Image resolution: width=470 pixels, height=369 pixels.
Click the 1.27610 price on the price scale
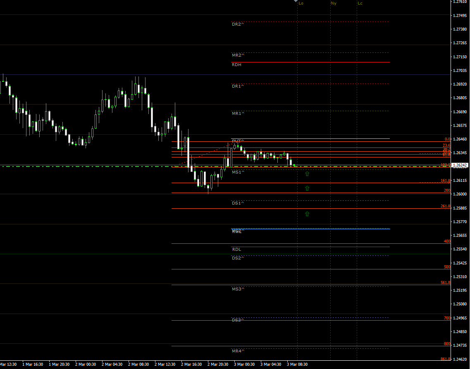[x=460, y=2]
